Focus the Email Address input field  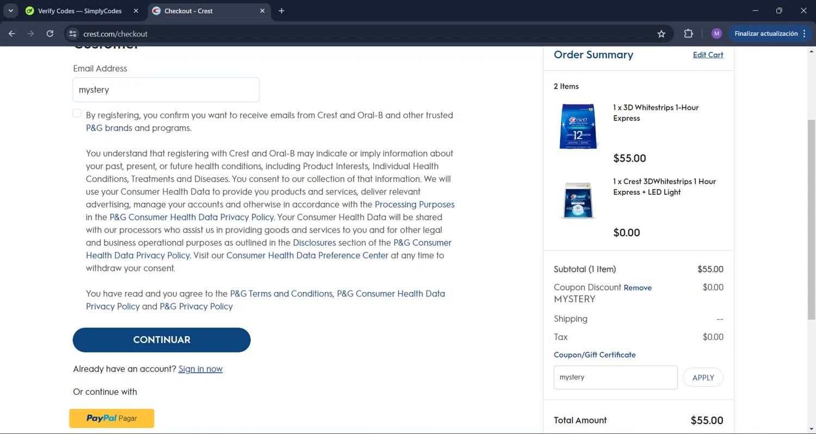[166, 90]
